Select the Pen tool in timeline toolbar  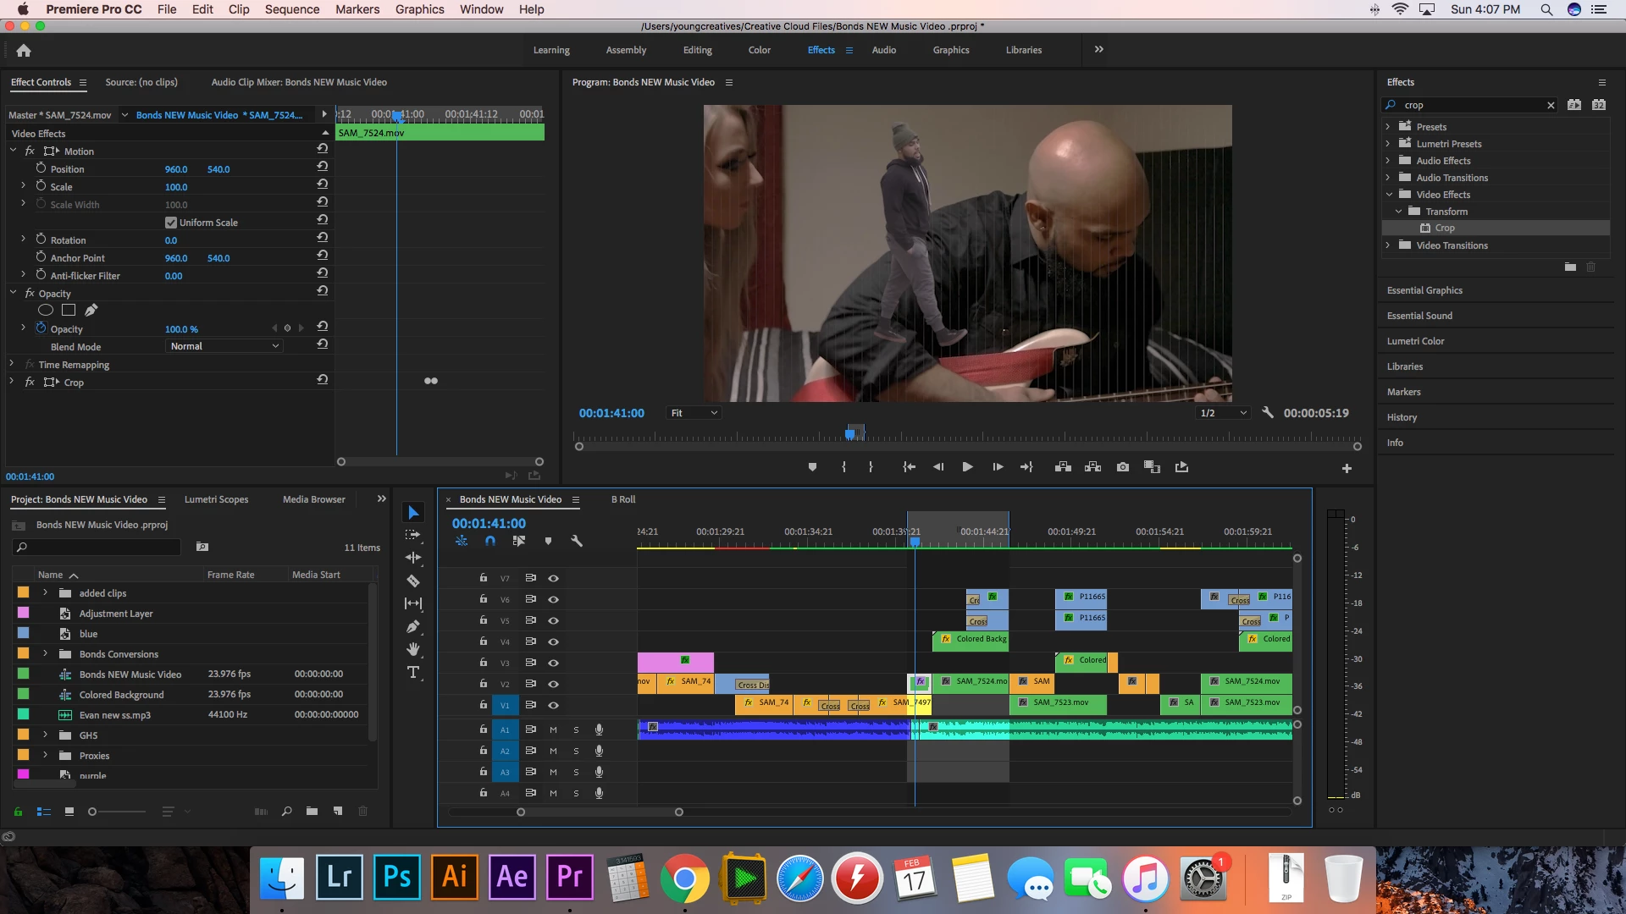click(x=413, y=626)
